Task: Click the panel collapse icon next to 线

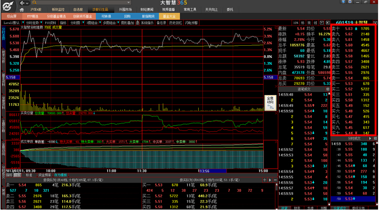Action: tap(322, 23)
